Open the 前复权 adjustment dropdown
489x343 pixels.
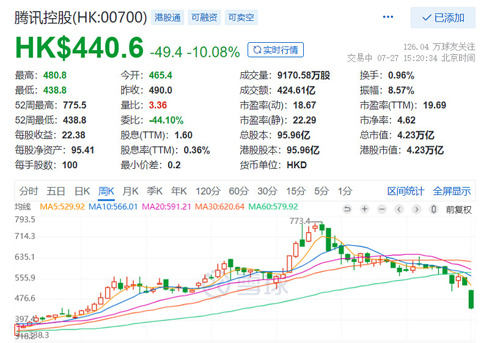point(458,210)
